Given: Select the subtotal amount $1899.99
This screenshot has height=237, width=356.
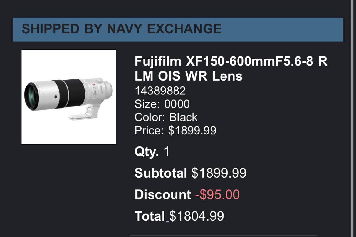Looking at the screenshot, I should point(219,173).
